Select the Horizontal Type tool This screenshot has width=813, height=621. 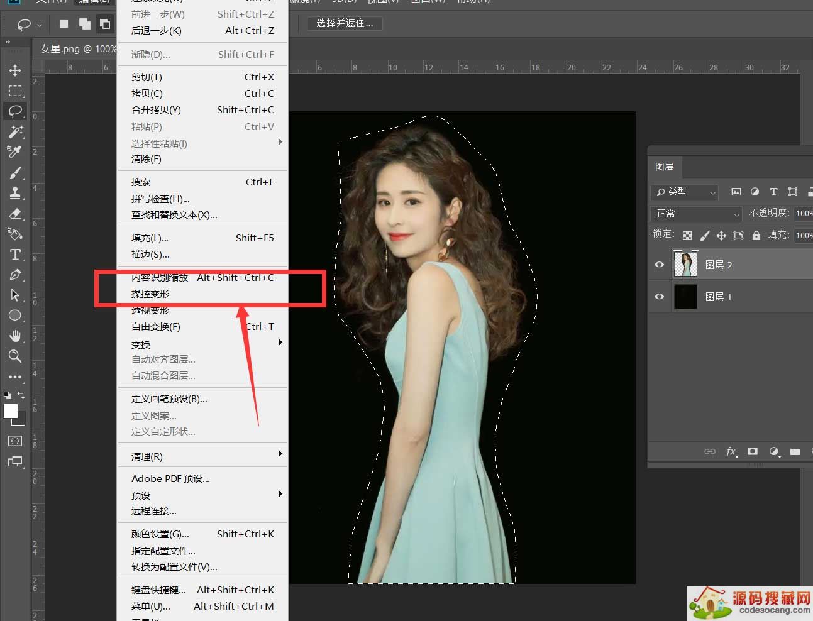pos(15,255)
